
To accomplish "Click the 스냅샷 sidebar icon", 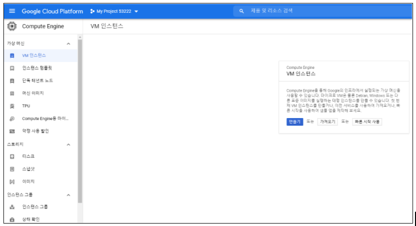I will [x=12, y=169].
